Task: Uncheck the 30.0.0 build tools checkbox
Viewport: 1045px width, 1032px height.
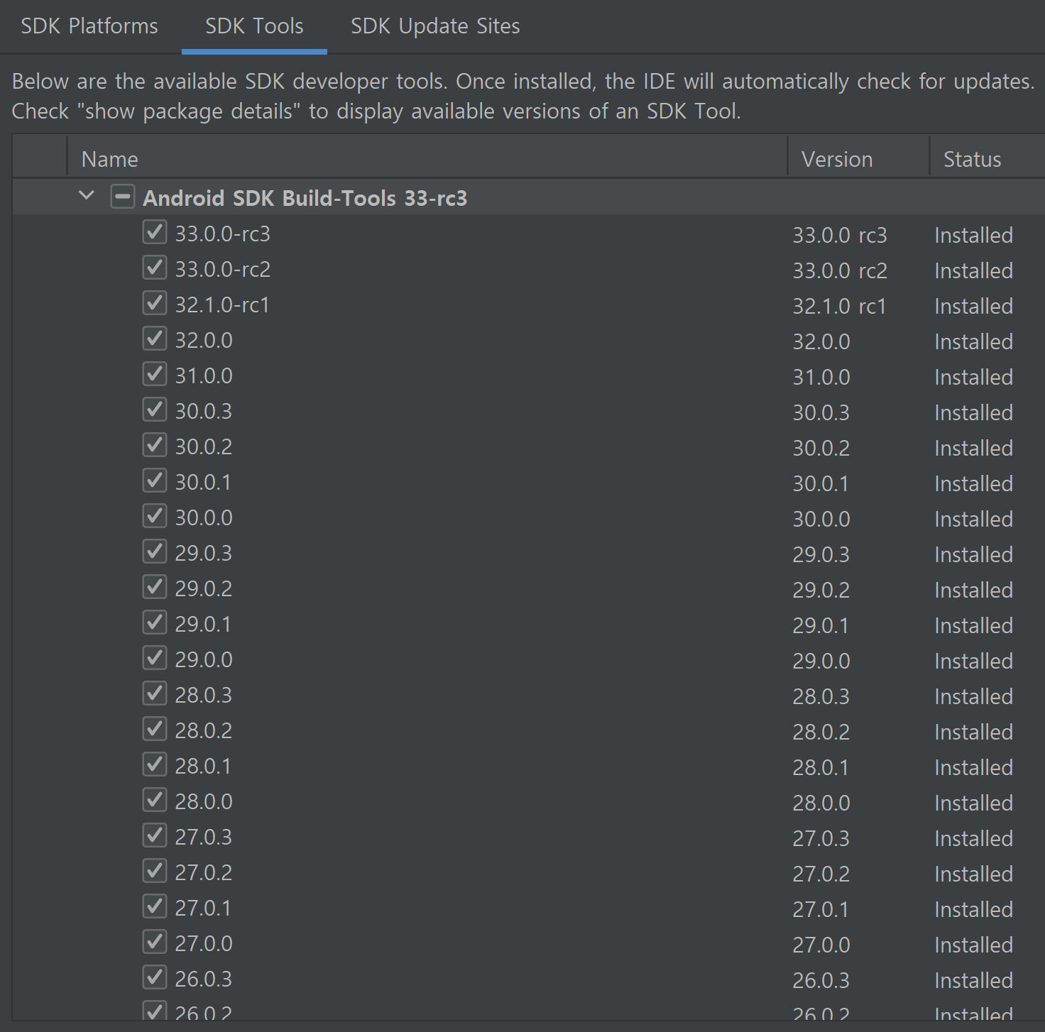Action: pos(155,516)
